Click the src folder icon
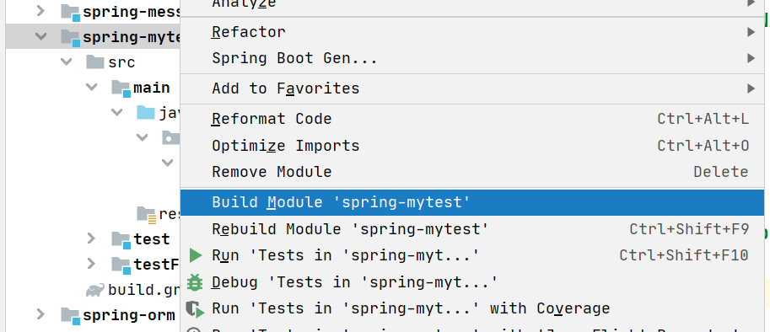 tap(94, 62)
